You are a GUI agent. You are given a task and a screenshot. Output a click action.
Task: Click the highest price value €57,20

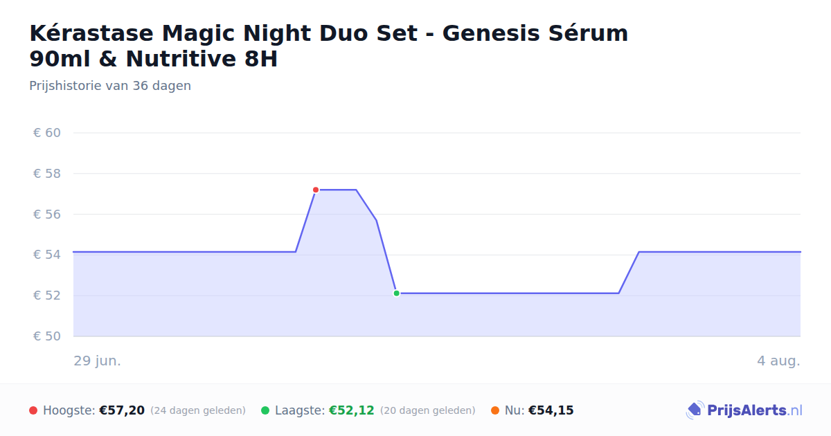pos(122,410)
